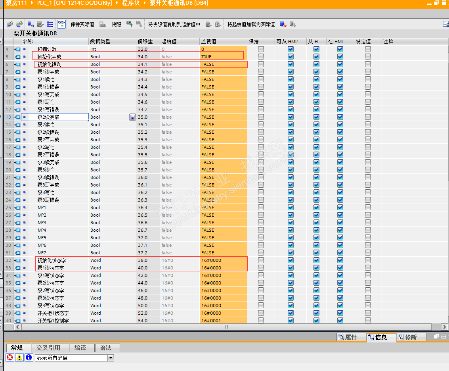This screenshot has height=371, width=449.
Task: Click the collapse inspector panel icon beside 诊断
Action: point(443,336)
